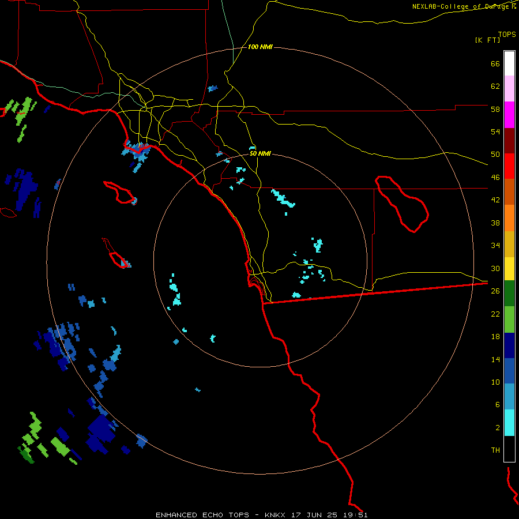The image size is (519, 519).
Task: Click the bright red 50 K FT swatch
Action: (x=509, y=166)
